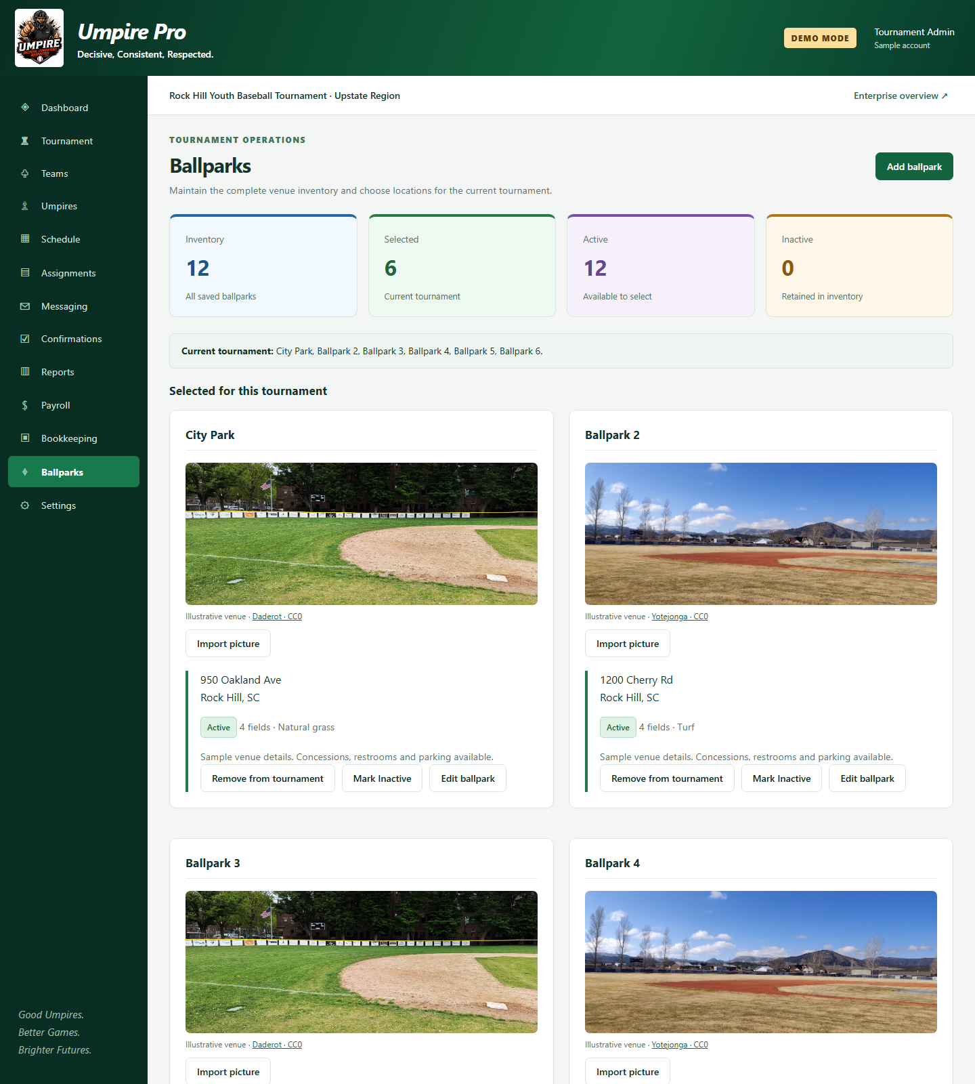Click the DEMO MODE badge
Screen dimensions: 975x1084
coord(820,38)
